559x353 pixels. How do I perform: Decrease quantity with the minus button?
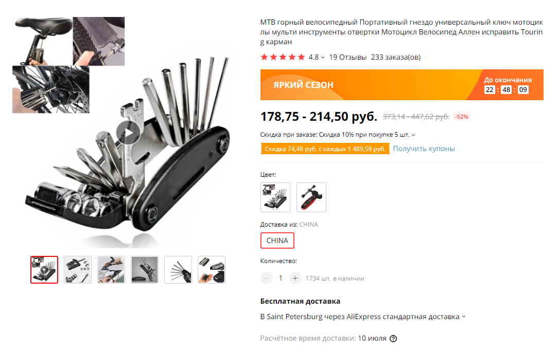pyautogui.click(x=266, y=278)
